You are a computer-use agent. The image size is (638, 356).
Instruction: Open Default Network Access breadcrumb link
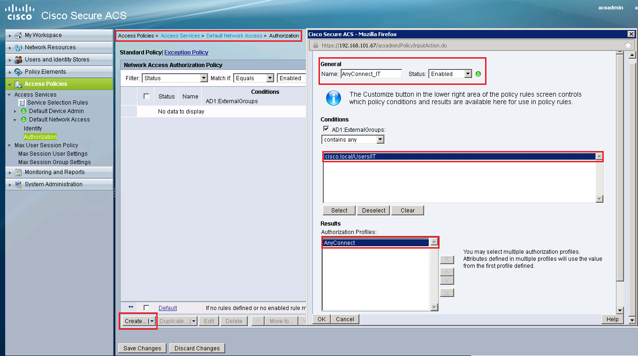[x=234, y=36]
